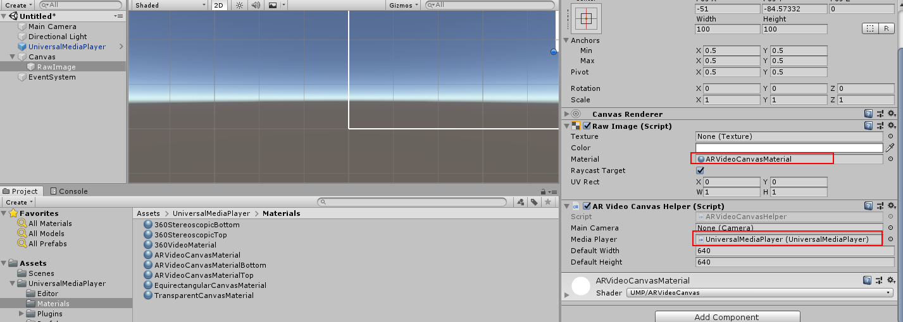Viewport: 903px width, 322px height.
Task: Open Hierarchy panel options menu icon
Action: 118,16
